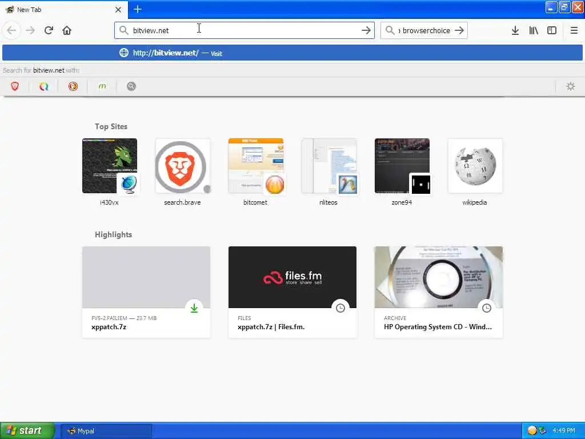Click the browserchoice search field
The image size is (585, 439).
pos(424,30)
